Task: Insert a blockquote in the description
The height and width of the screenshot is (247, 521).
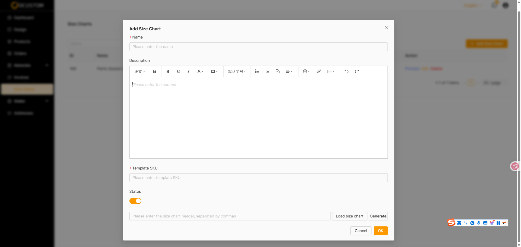Action: pos(155,71)
